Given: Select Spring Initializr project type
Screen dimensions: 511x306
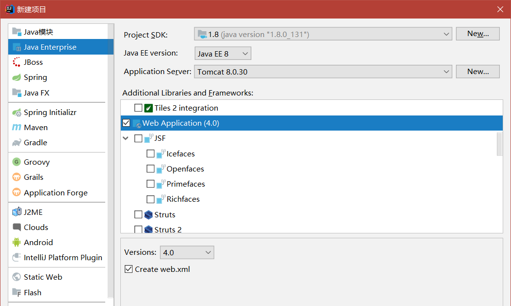Looking at the screenshot, I should 58,113.
